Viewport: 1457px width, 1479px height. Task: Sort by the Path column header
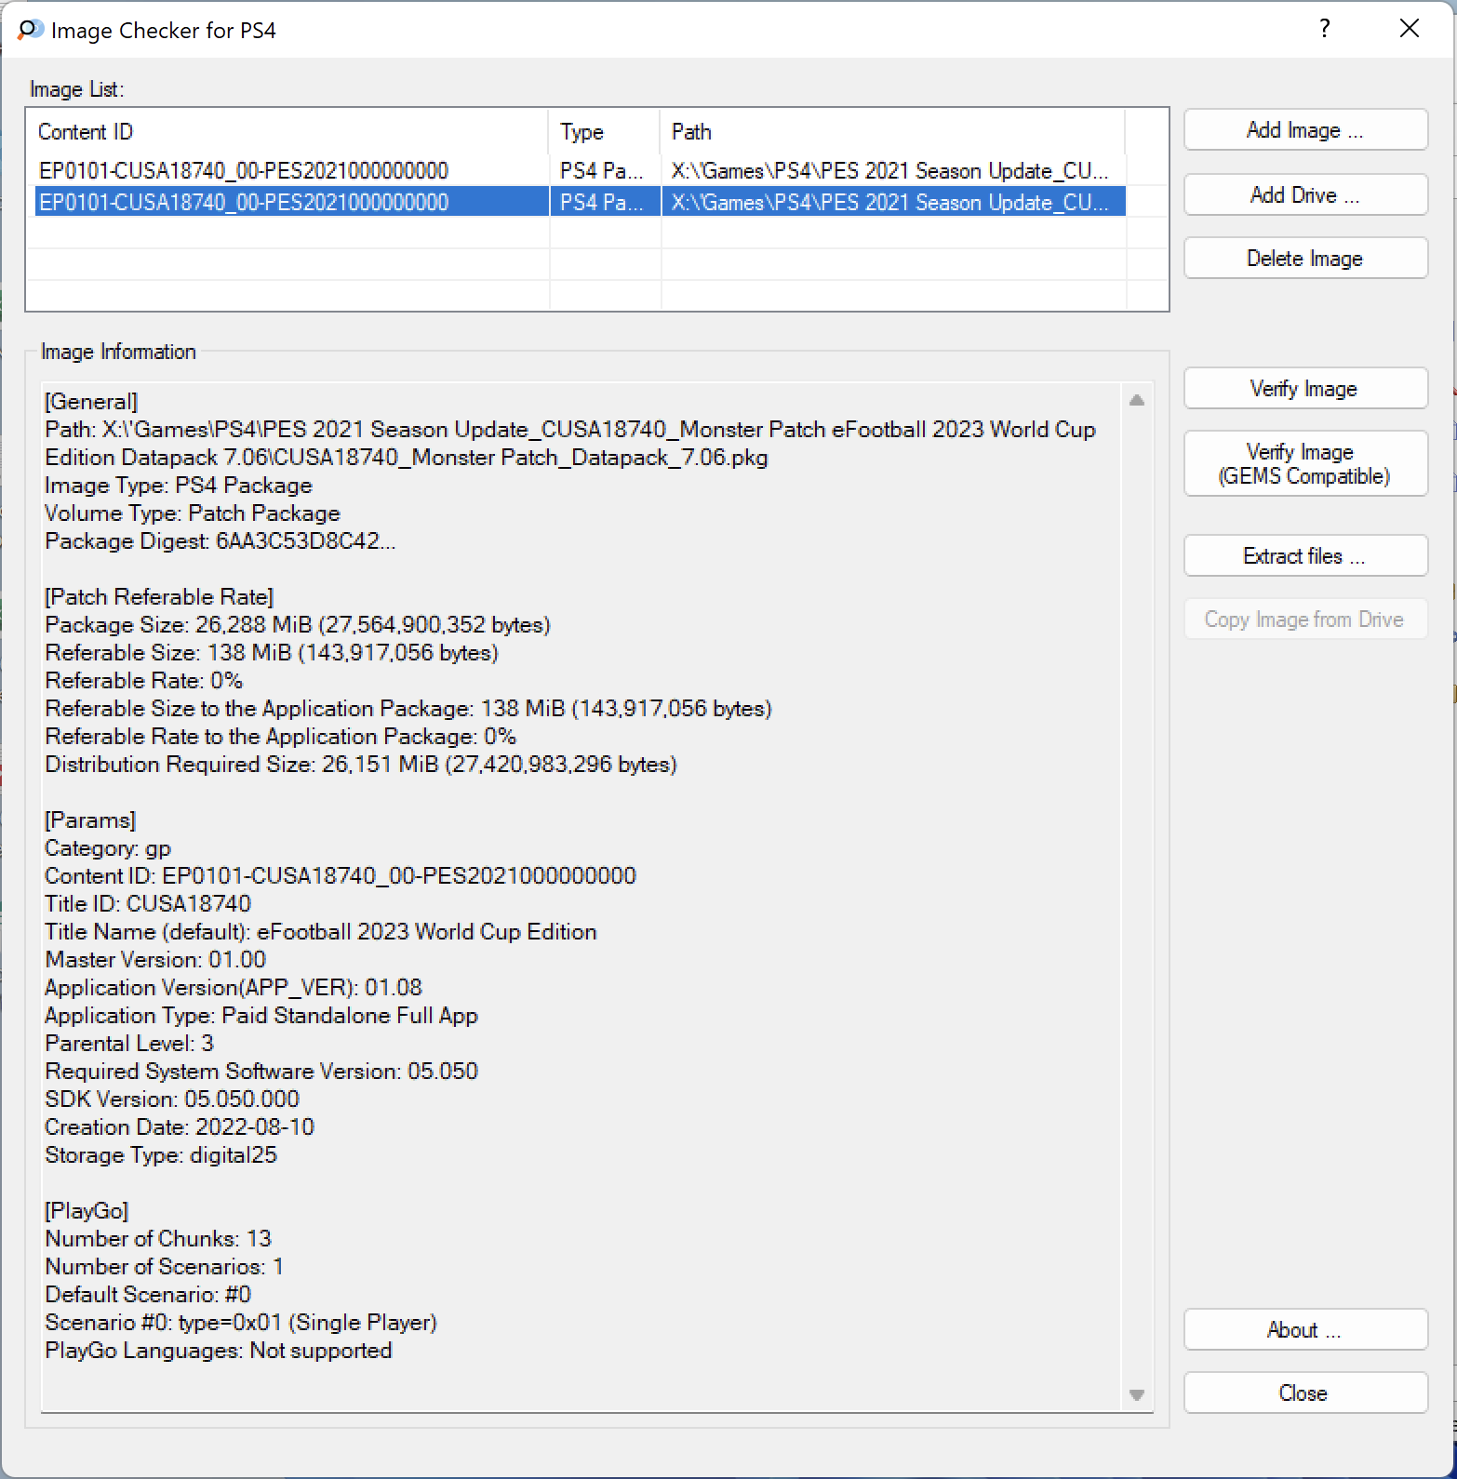(x=893, y=132)
